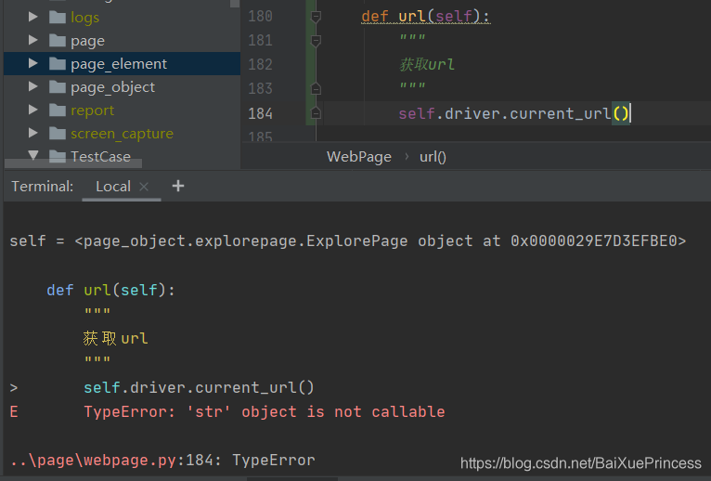Image resolution: width=711 pixels, height=481 pixels.
Task: Collapse the TestCase folder arrow
Action: click(32, 155)
